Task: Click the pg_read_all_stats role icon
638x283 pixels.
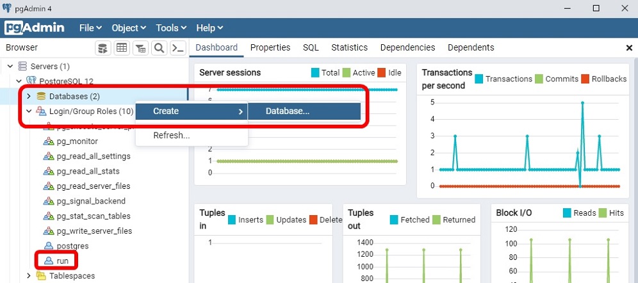Action: pyautogui.click(x=49, y=171)
